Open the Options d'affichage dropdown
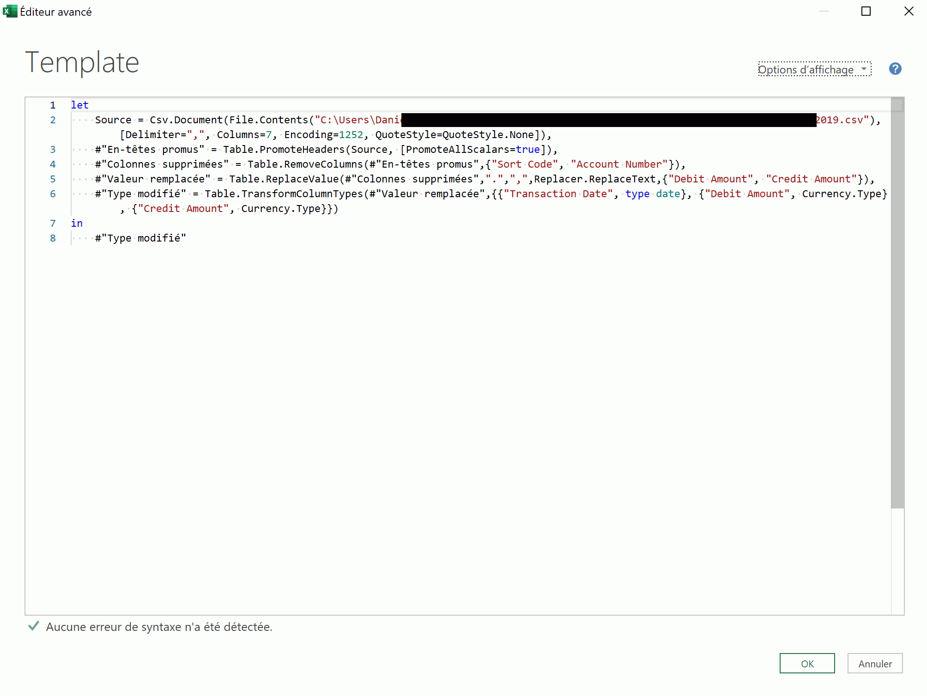The image size is (927, 696). [x=806, y=69]
